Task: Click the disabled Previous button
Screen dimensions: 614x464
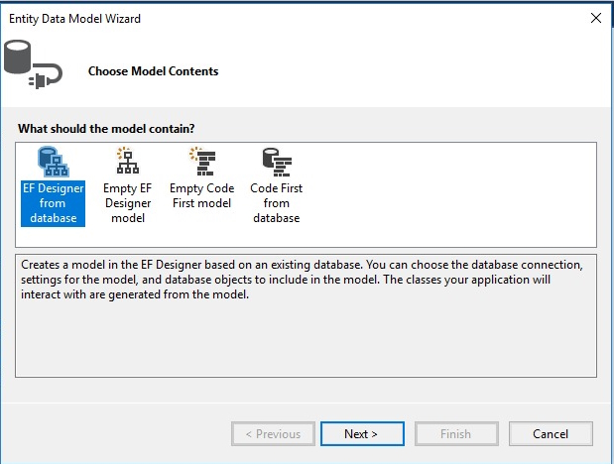Action: 273,434
